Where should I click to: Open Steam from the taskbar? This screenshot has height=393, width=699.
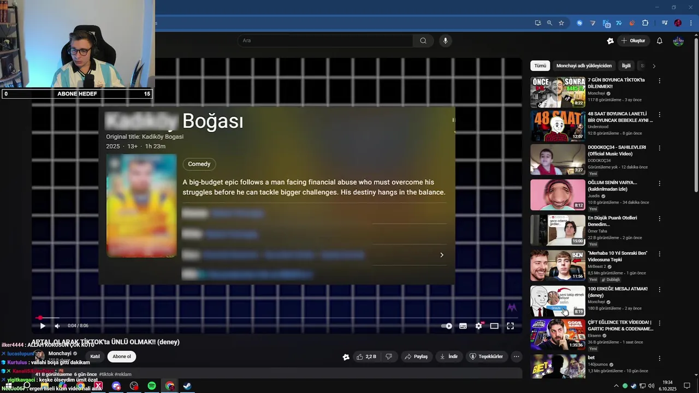(187, 386)
